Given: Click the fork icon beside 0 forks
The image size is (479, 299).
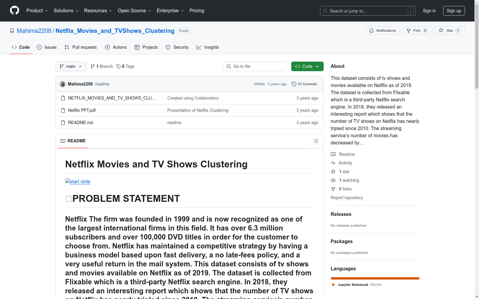Looking at the screenshot, I should 333,189.
